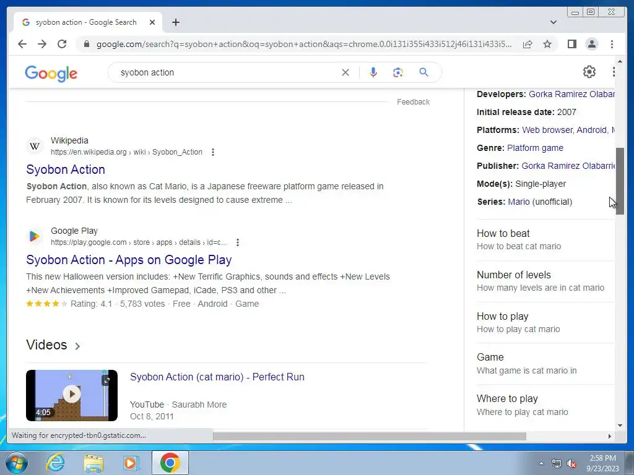Image resolution: width=634 pixels, height=475 pixels.
Task: Close the syobon action tab
Action: pyautogui.click(x=152, y=22)
